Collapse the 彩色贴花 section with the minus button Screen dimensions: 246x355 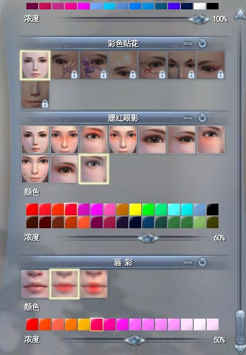pos(187,43)
